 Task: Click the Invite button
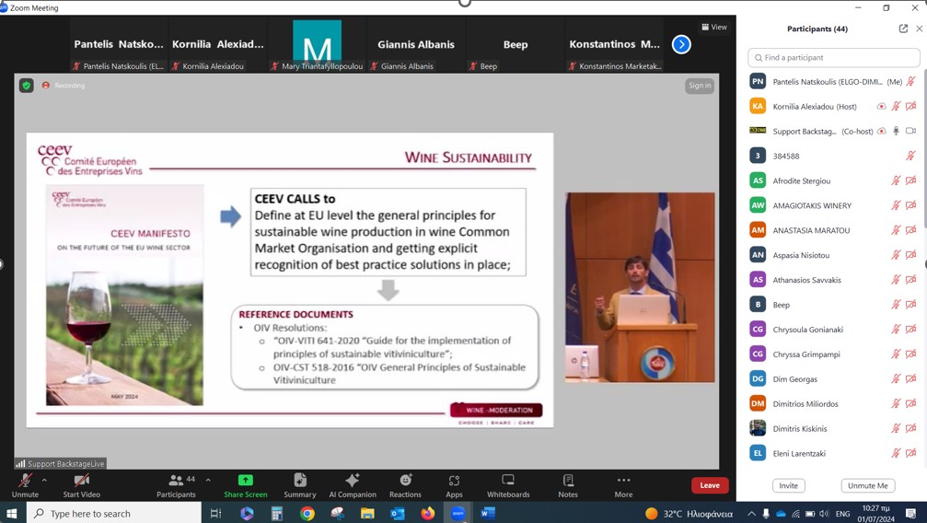[789, 486]
